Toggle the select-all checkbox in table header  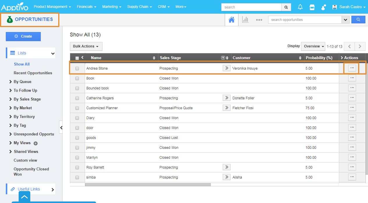[77, 58]
